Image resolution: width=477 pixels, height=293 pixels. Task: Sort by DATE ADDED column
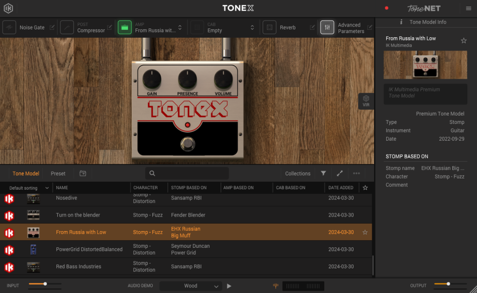341,188
